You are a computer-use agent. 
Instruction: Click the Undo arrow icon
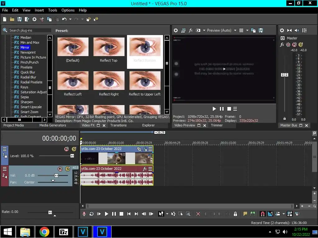[x=64, y=19]
